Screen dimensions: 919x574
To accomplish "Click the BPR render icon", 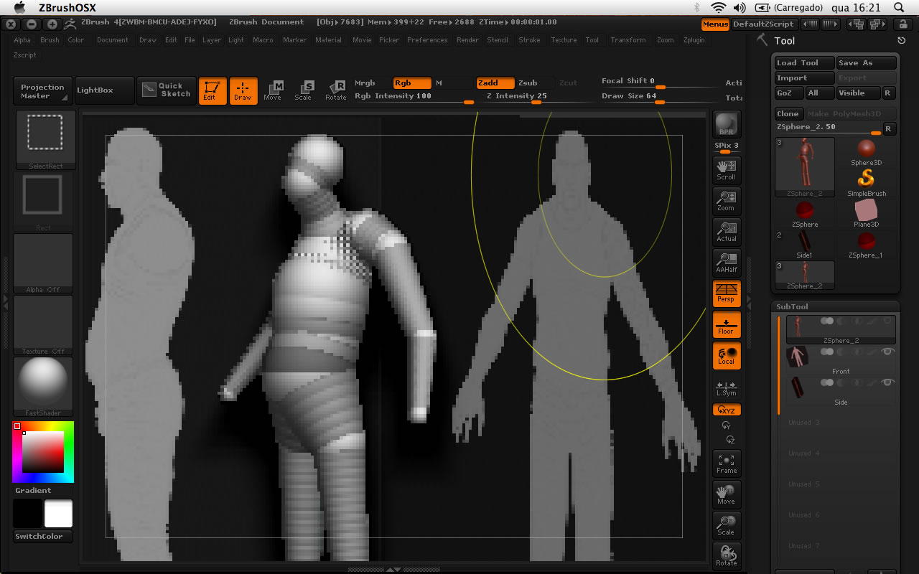I will [x=727, y=123].
